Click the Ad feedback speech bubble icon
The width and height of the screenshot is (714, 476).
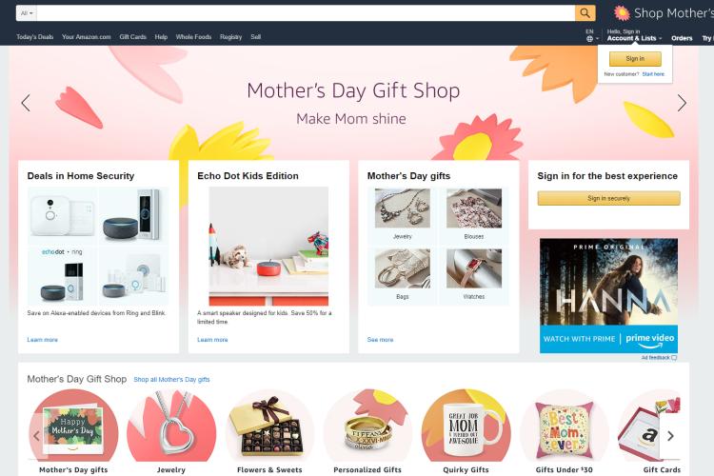(674, 358)
